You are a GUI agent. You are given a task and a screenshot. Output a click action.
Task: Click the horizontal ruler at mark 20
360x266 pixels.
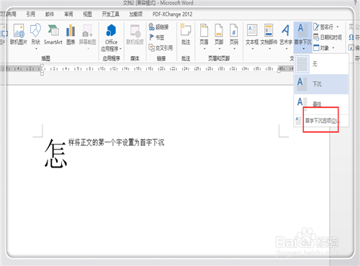[x=161, y=69]
